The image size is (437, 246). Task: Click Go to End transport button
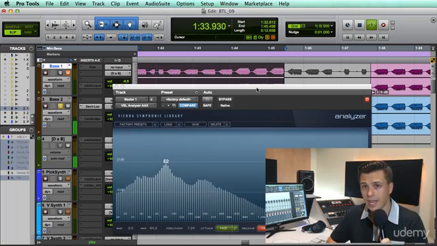(x=384, y=37)
